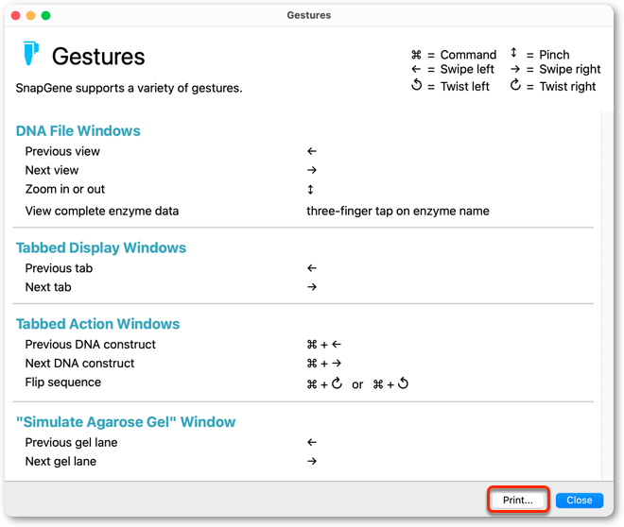
Task: Click the SnapGene logo icon
Action: click(x=30, y=53)
